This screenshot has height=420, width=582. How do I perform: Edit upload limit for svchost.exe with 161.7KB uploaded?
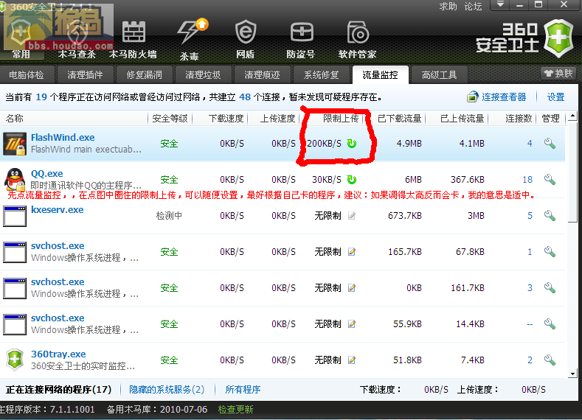(352, 287)
